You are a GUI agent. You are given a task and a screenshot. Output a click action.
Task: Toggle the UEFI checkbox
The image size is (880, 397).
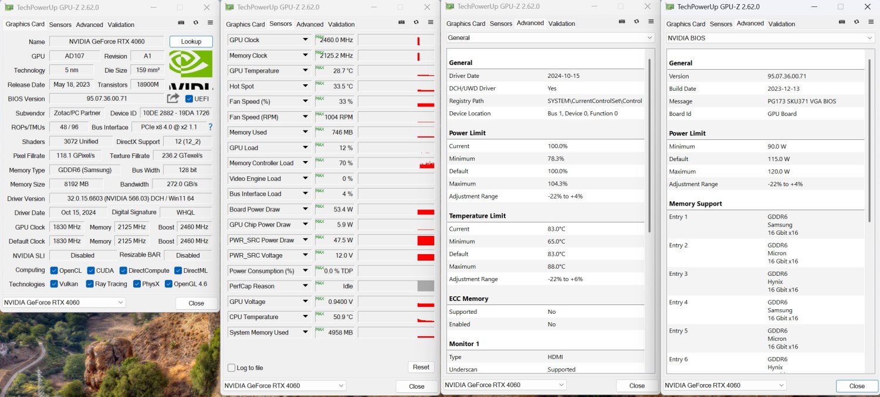click(x=189, y=99)
